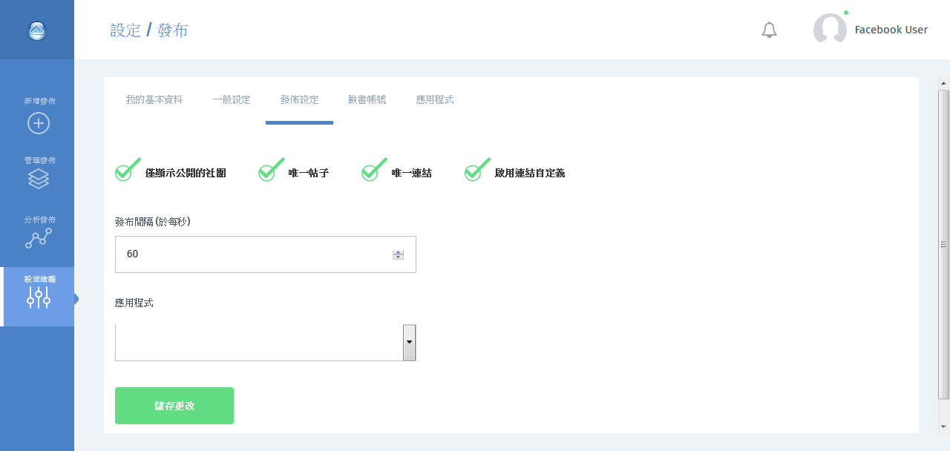Viewport: 950px width, 451px height.
Task: Click the vertical scrollbar thumb
Action: tap(943, 245)
